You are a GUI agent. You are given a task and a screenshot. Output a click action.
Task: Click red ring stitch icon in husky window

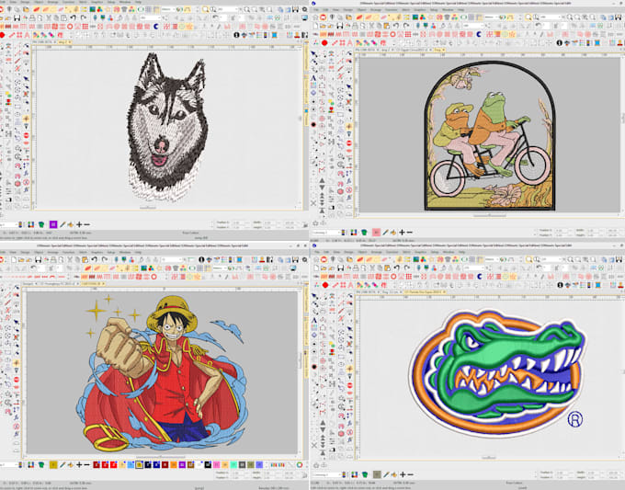pyautogui.click(x=70, y=27)
